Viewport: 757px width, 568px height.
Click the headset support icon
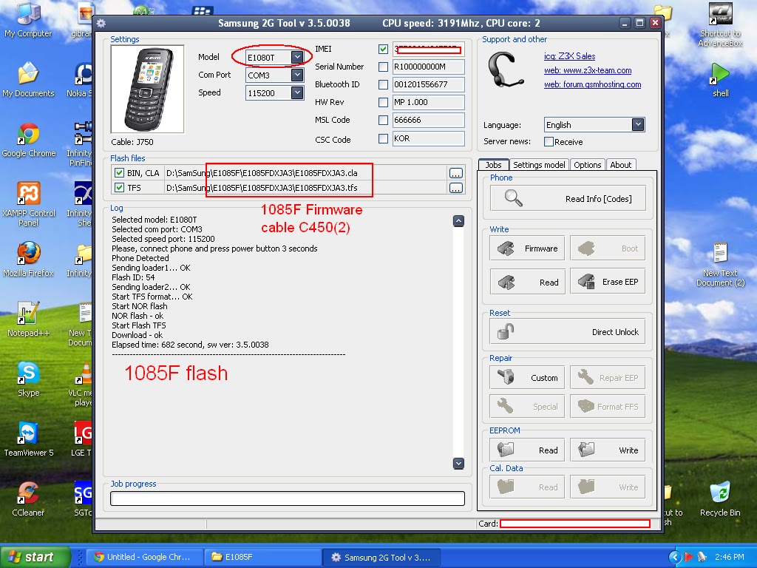505,70
